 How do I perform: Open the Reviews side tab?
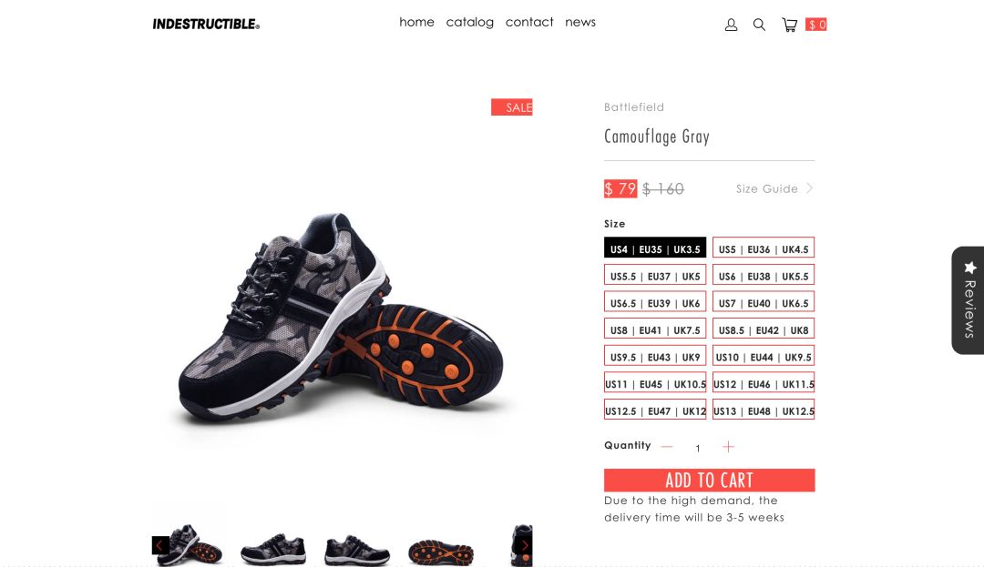coord(969,300)
